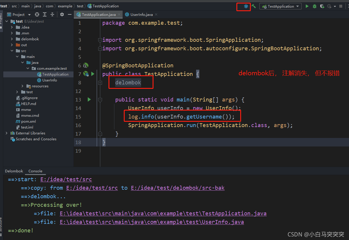Collapse the main method fold on line 13

tap(100, 100)
